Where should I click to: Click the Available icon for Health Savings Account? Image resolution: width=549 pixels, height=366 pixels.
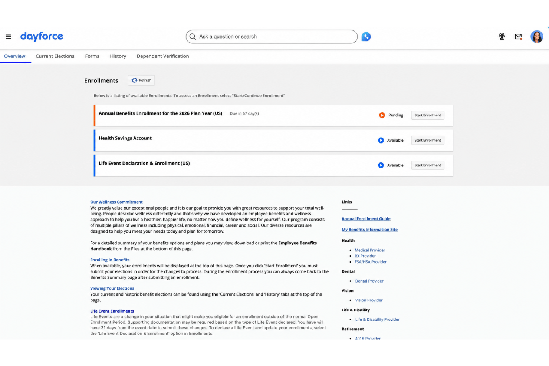[381, 140]
